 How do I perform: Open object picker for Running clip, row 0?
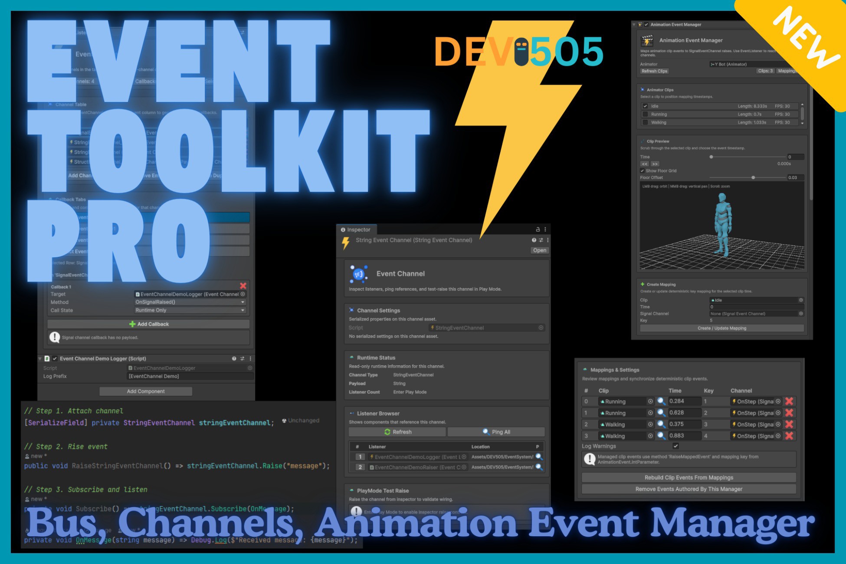click(x=650, y=401)
